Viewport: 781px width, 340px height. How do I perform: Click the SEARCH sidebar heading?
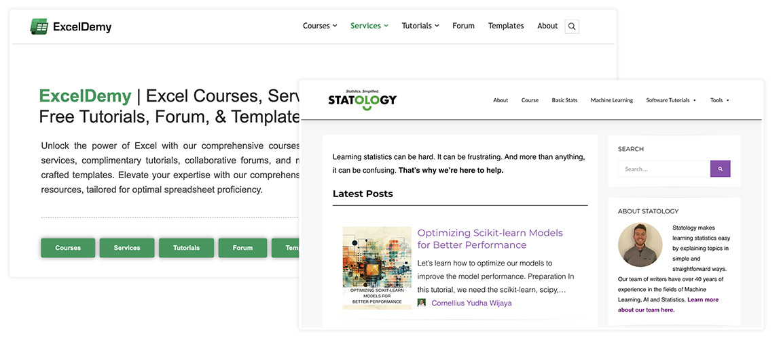pyautogui.click(x=631, y=148)
